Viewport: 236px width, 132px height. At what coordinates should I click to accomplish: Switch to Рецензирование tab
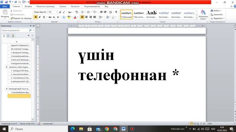92,7
